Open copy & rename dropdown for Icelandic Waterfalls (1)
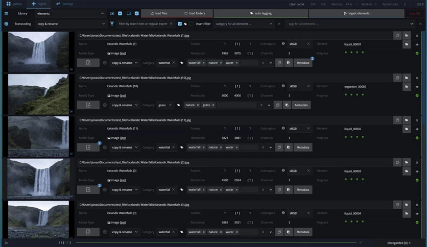Image resolution: width=427 pixels, height=247 pixels. tap(125, 63)
